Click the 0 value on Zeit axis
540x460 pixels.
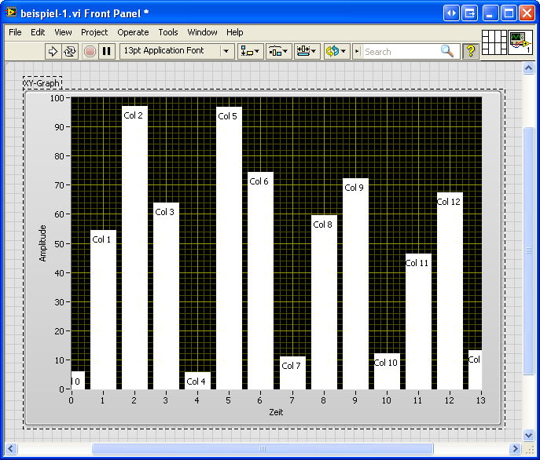(71, 400)
